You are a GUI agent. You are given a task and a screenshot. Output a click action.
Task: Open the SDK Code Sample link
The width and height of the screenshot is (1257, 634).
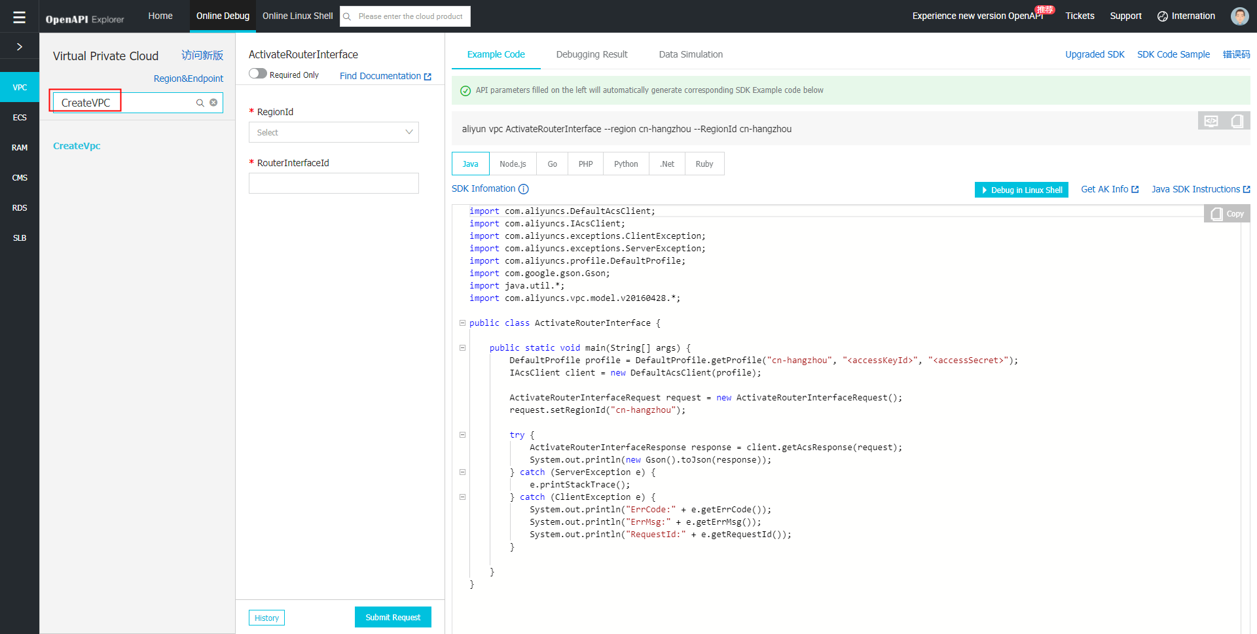click(x=1173, y=54)
